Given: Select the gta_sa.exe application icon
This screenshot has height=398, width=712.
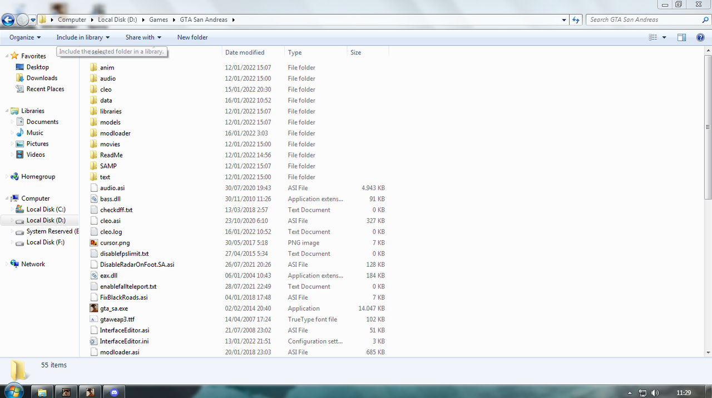Looking at the screenshot, I should point(94,308).
